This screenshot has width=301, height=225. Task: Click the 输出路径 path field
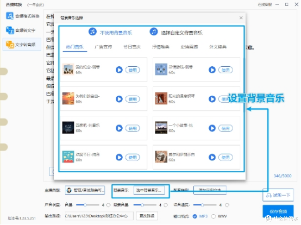tap(99, 216)
